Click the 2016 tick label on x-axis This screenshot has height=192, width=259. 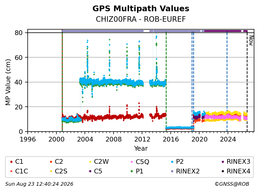pyautogui.click(x=171, y=139)
